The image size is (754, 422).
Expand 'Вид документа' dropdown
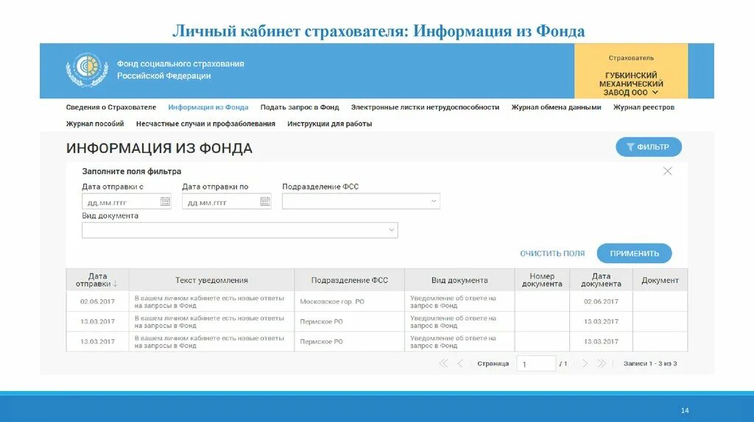pos(392,230)
